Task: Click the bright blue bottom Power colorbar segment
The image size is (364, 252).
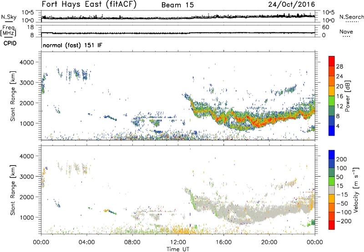Action: point(332,131)
